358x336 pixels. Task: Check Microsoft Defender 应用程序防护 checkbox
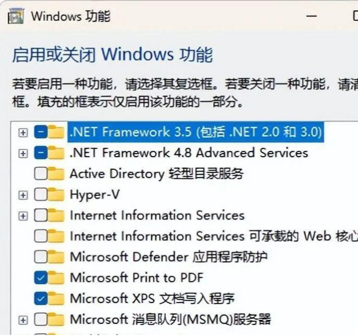[41, 257]
